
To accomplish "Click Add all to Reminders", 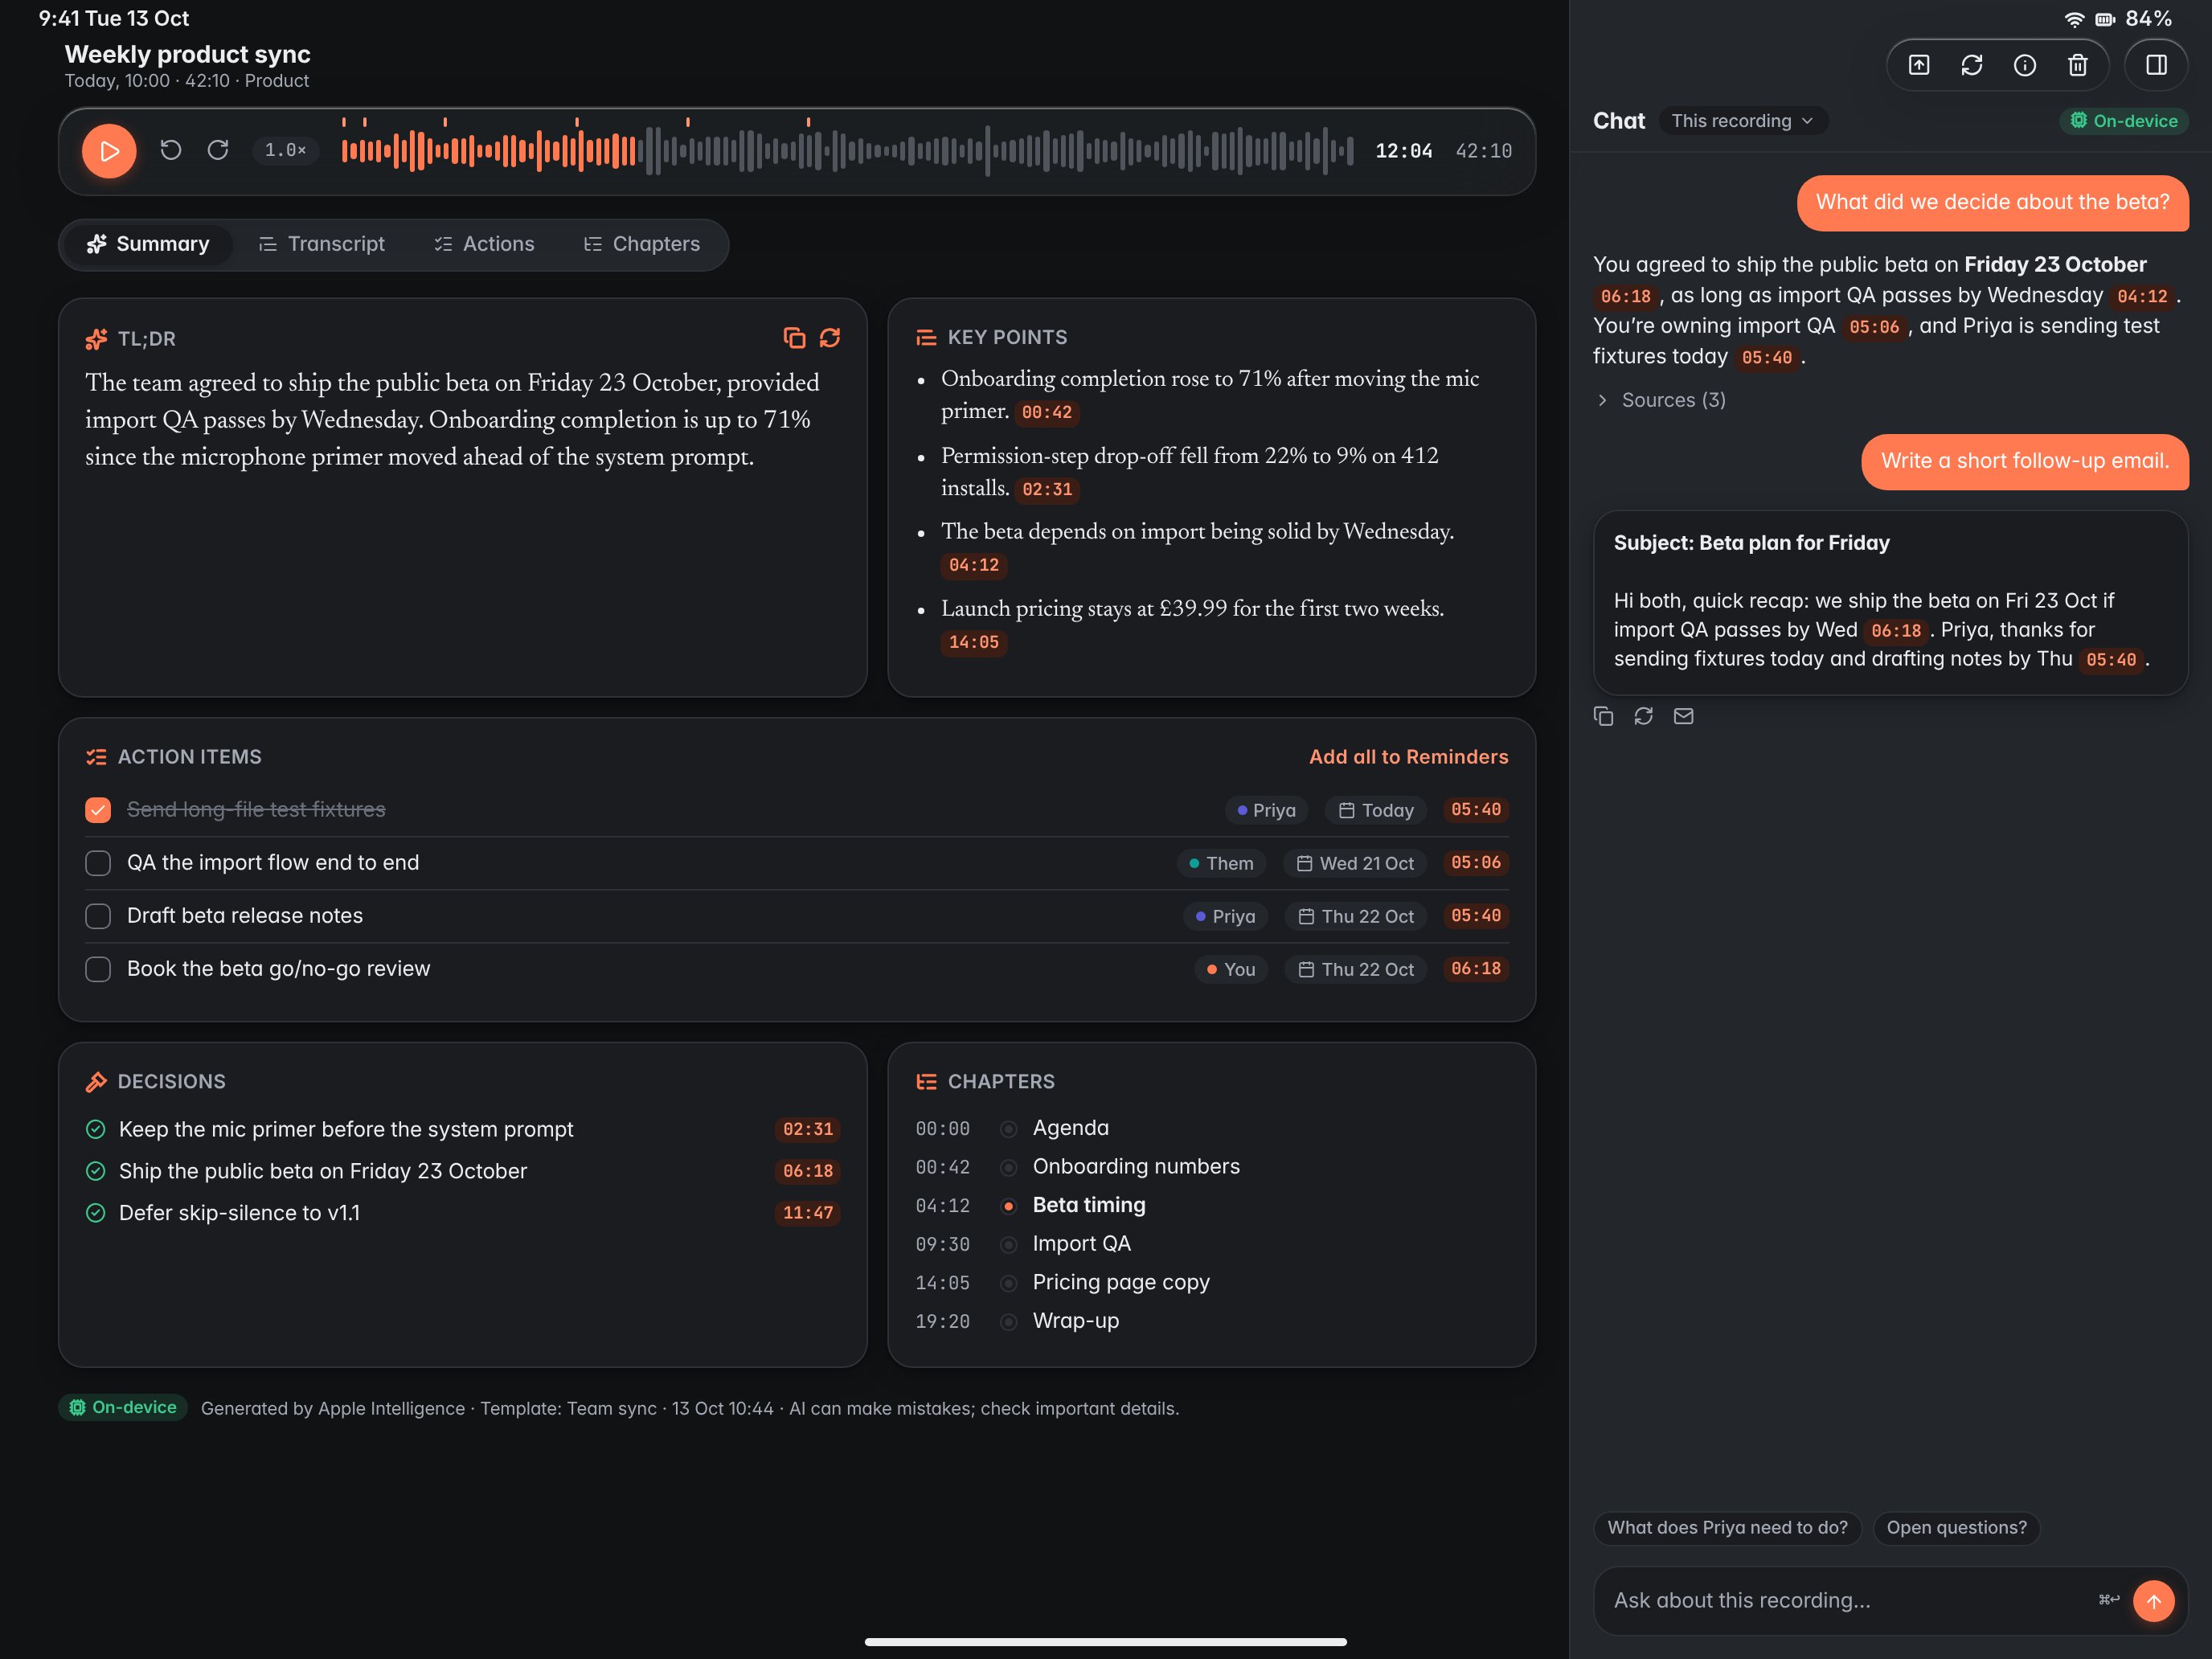I will coord(1408,757).
